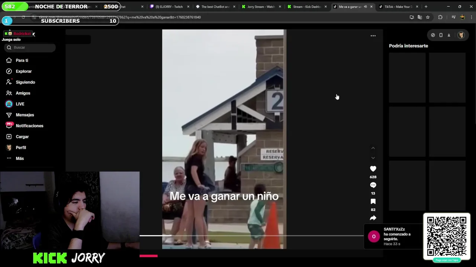The width and height of the screenshot is (476, 267).
Task: Open the three-dot video options menu
Action: [373, 36]
